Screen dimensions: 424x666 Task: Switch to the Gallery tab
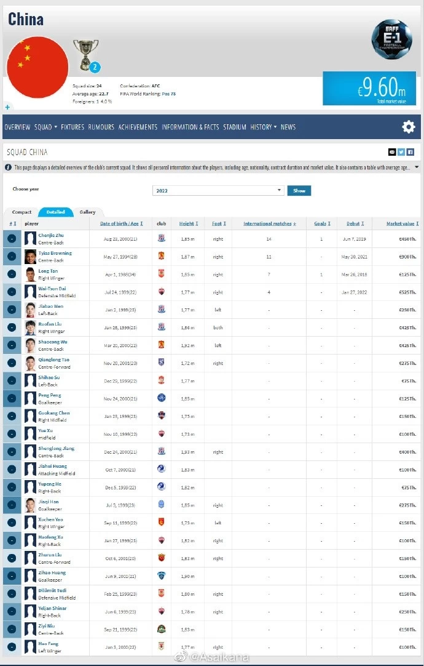[87, 212]
